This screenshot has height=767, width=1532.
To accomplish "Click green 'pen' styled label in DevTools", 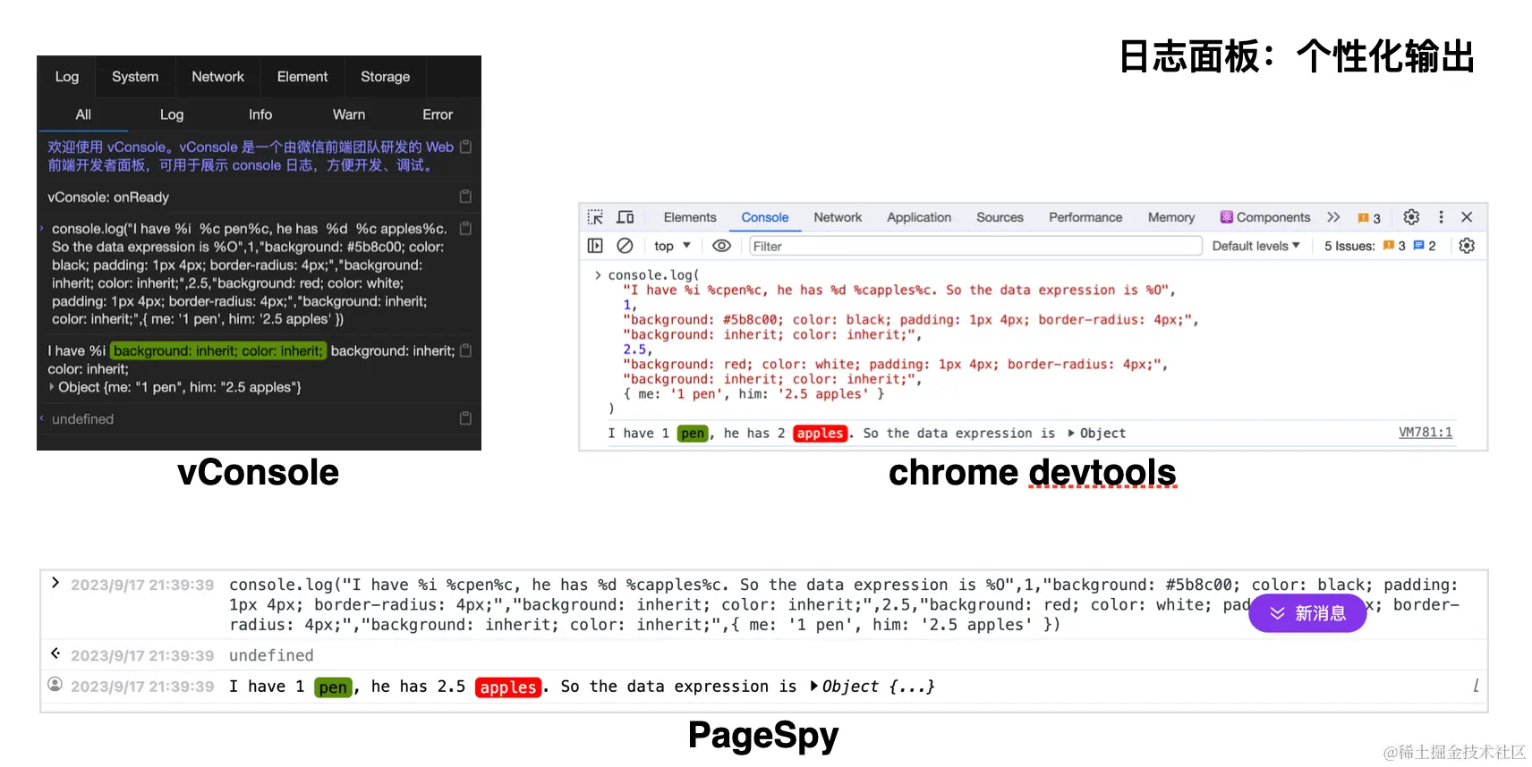I will (x=693, y=434).
